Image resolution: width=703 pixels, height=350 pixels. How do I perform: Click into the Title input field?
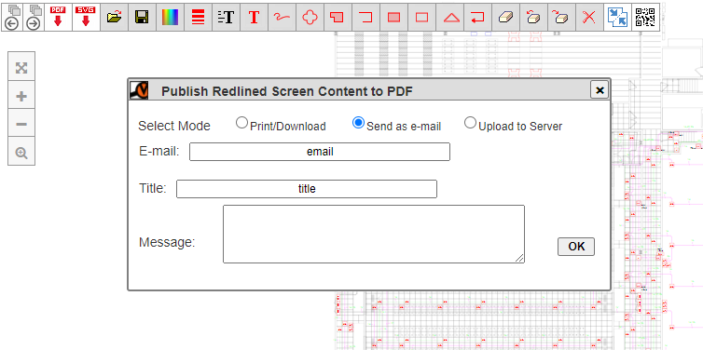click(307, 189)
